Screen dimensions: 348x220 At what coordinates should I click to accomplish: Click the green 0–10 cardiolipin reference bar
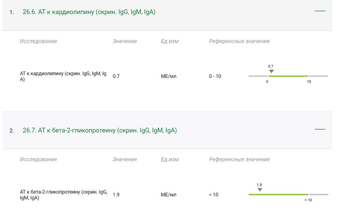click(x=288, y=76)
